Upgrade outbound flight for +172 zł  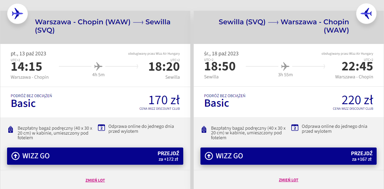point(168,156)
